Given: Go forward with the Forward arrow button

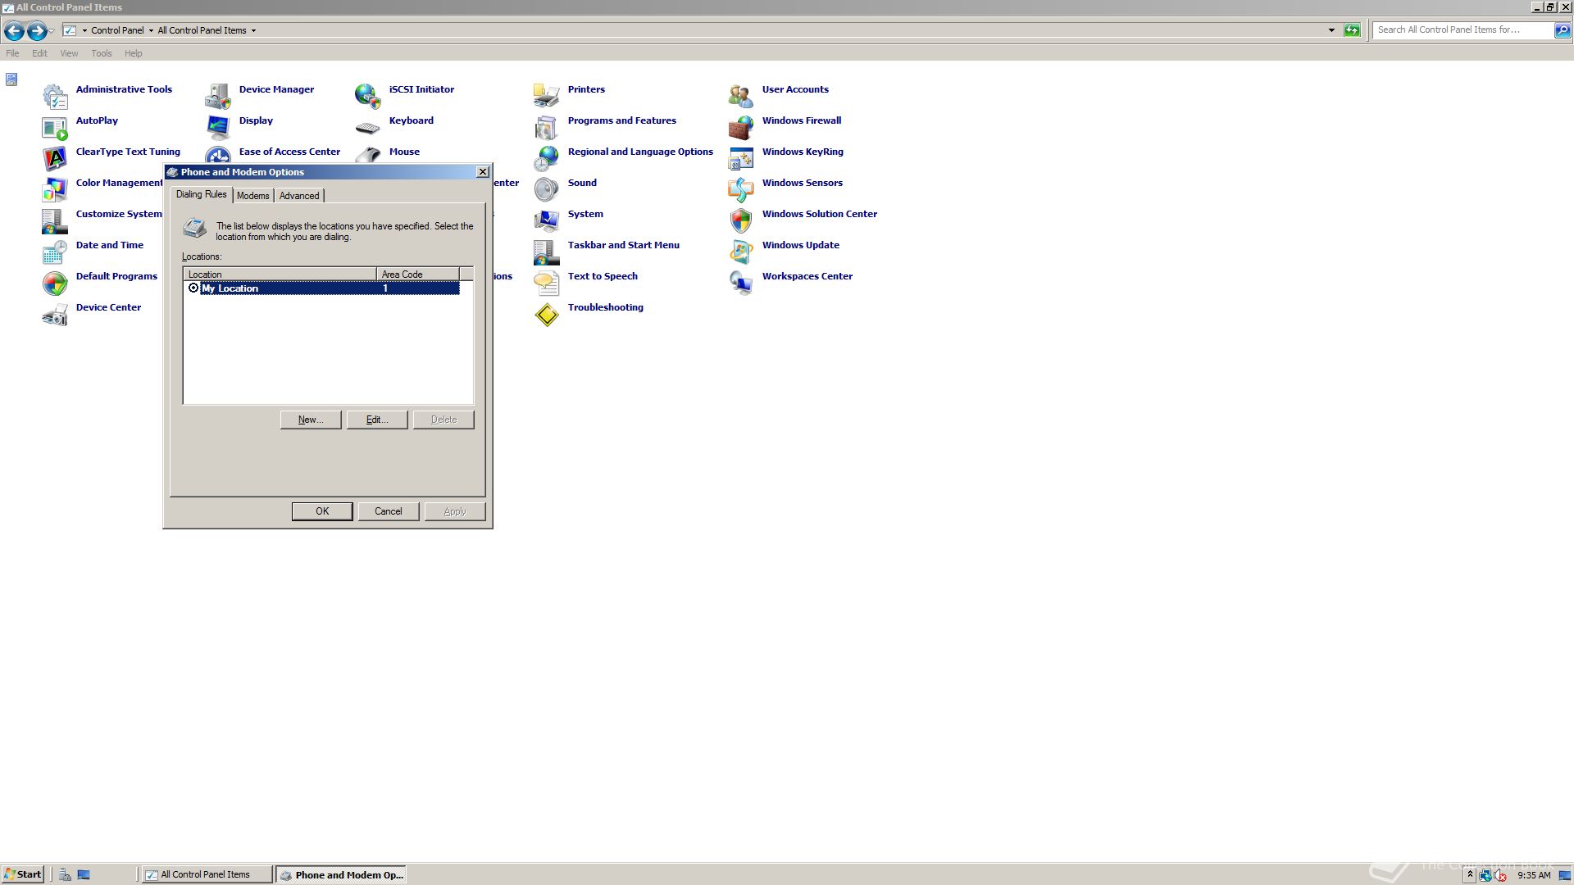Looking at the screenshot, I should click(37, 31).
